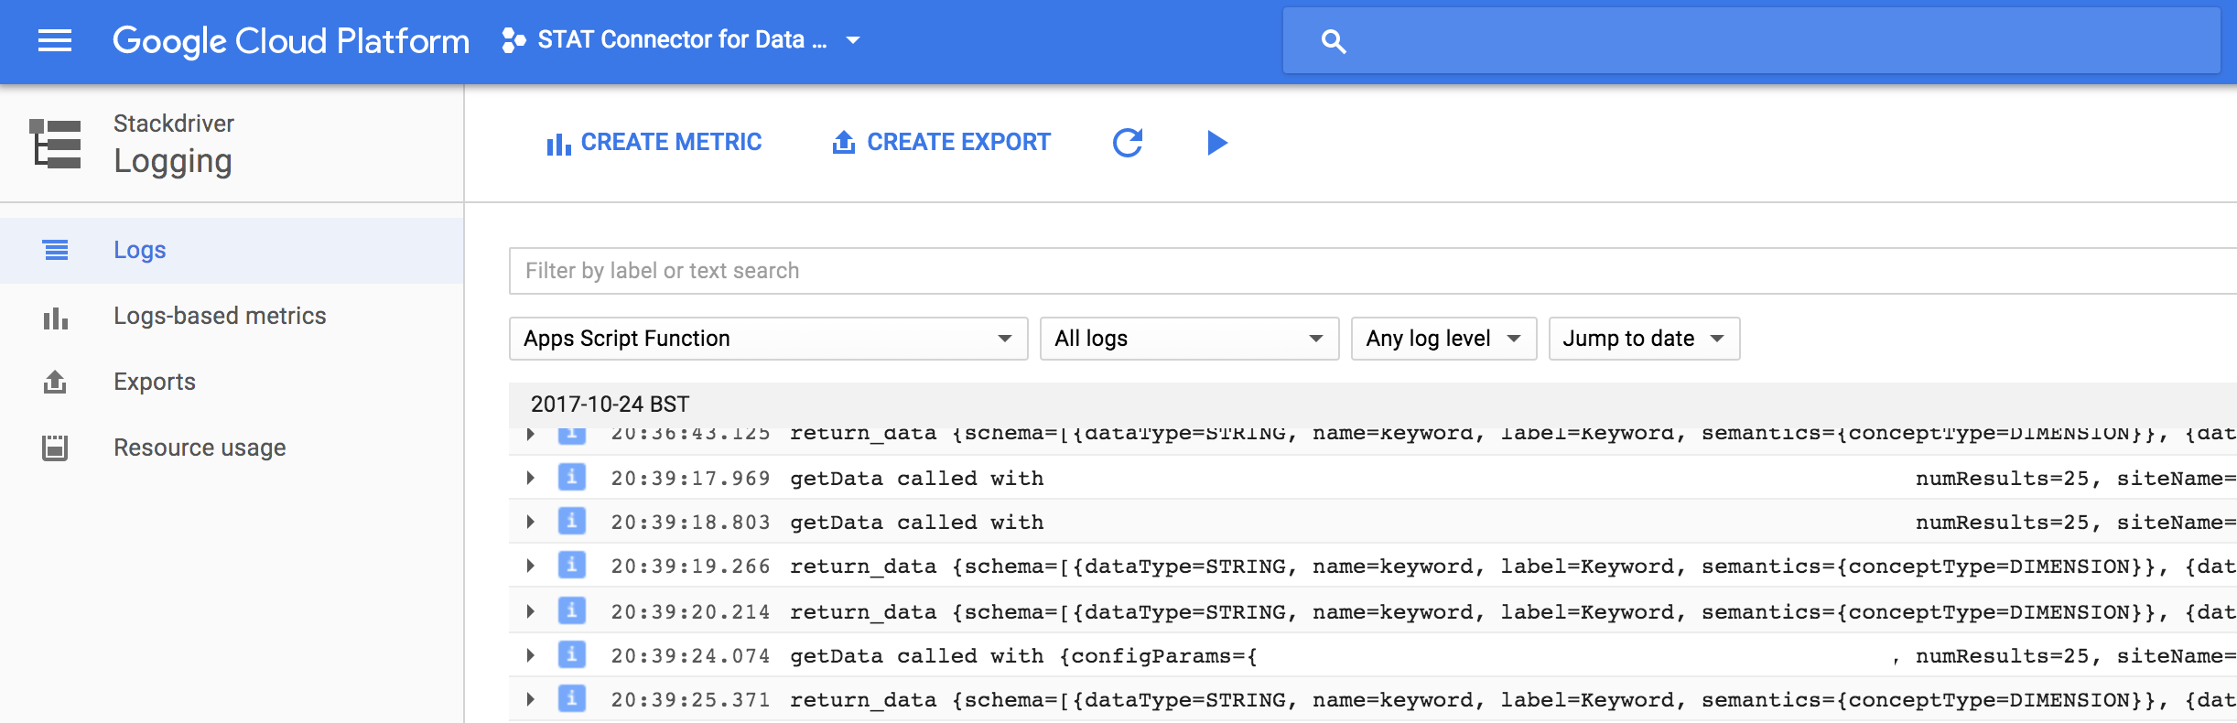Click the Exports upload icon in sidebar
This screenshot has width=2237, height=723.
coord(55,382)
